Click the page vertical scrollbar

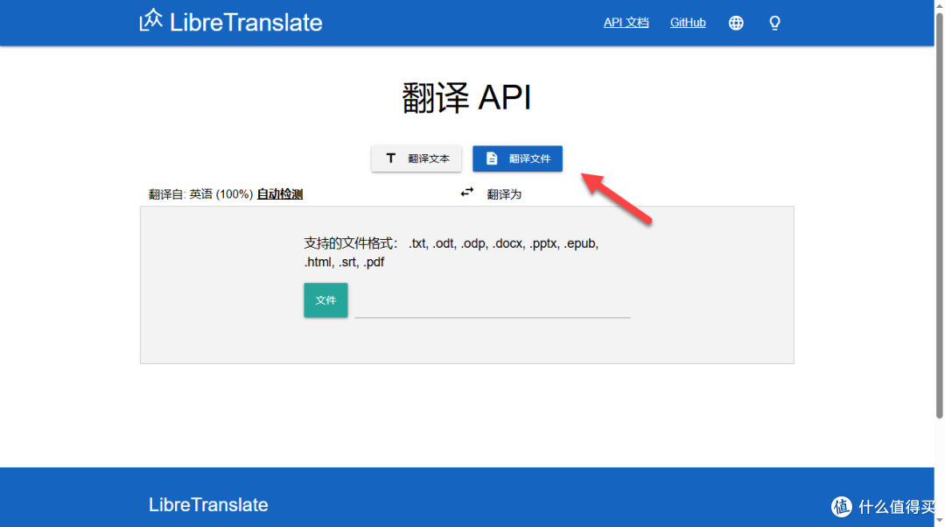[939, 217]
